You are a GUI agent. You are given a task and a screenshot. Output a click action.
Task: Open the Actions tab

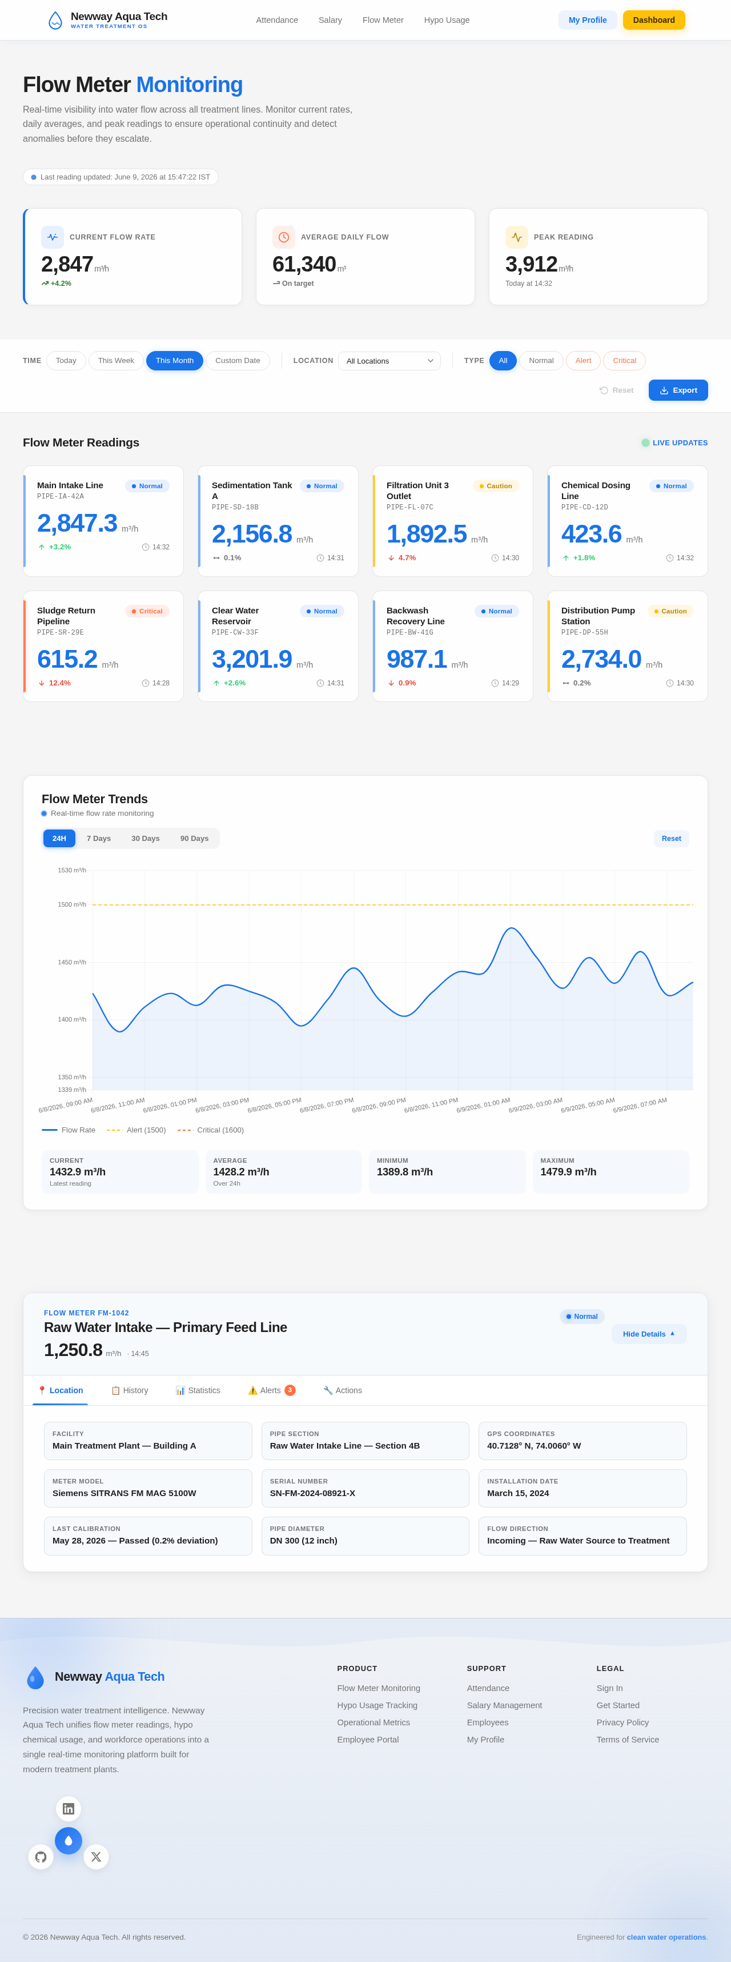coord(342,1390)
